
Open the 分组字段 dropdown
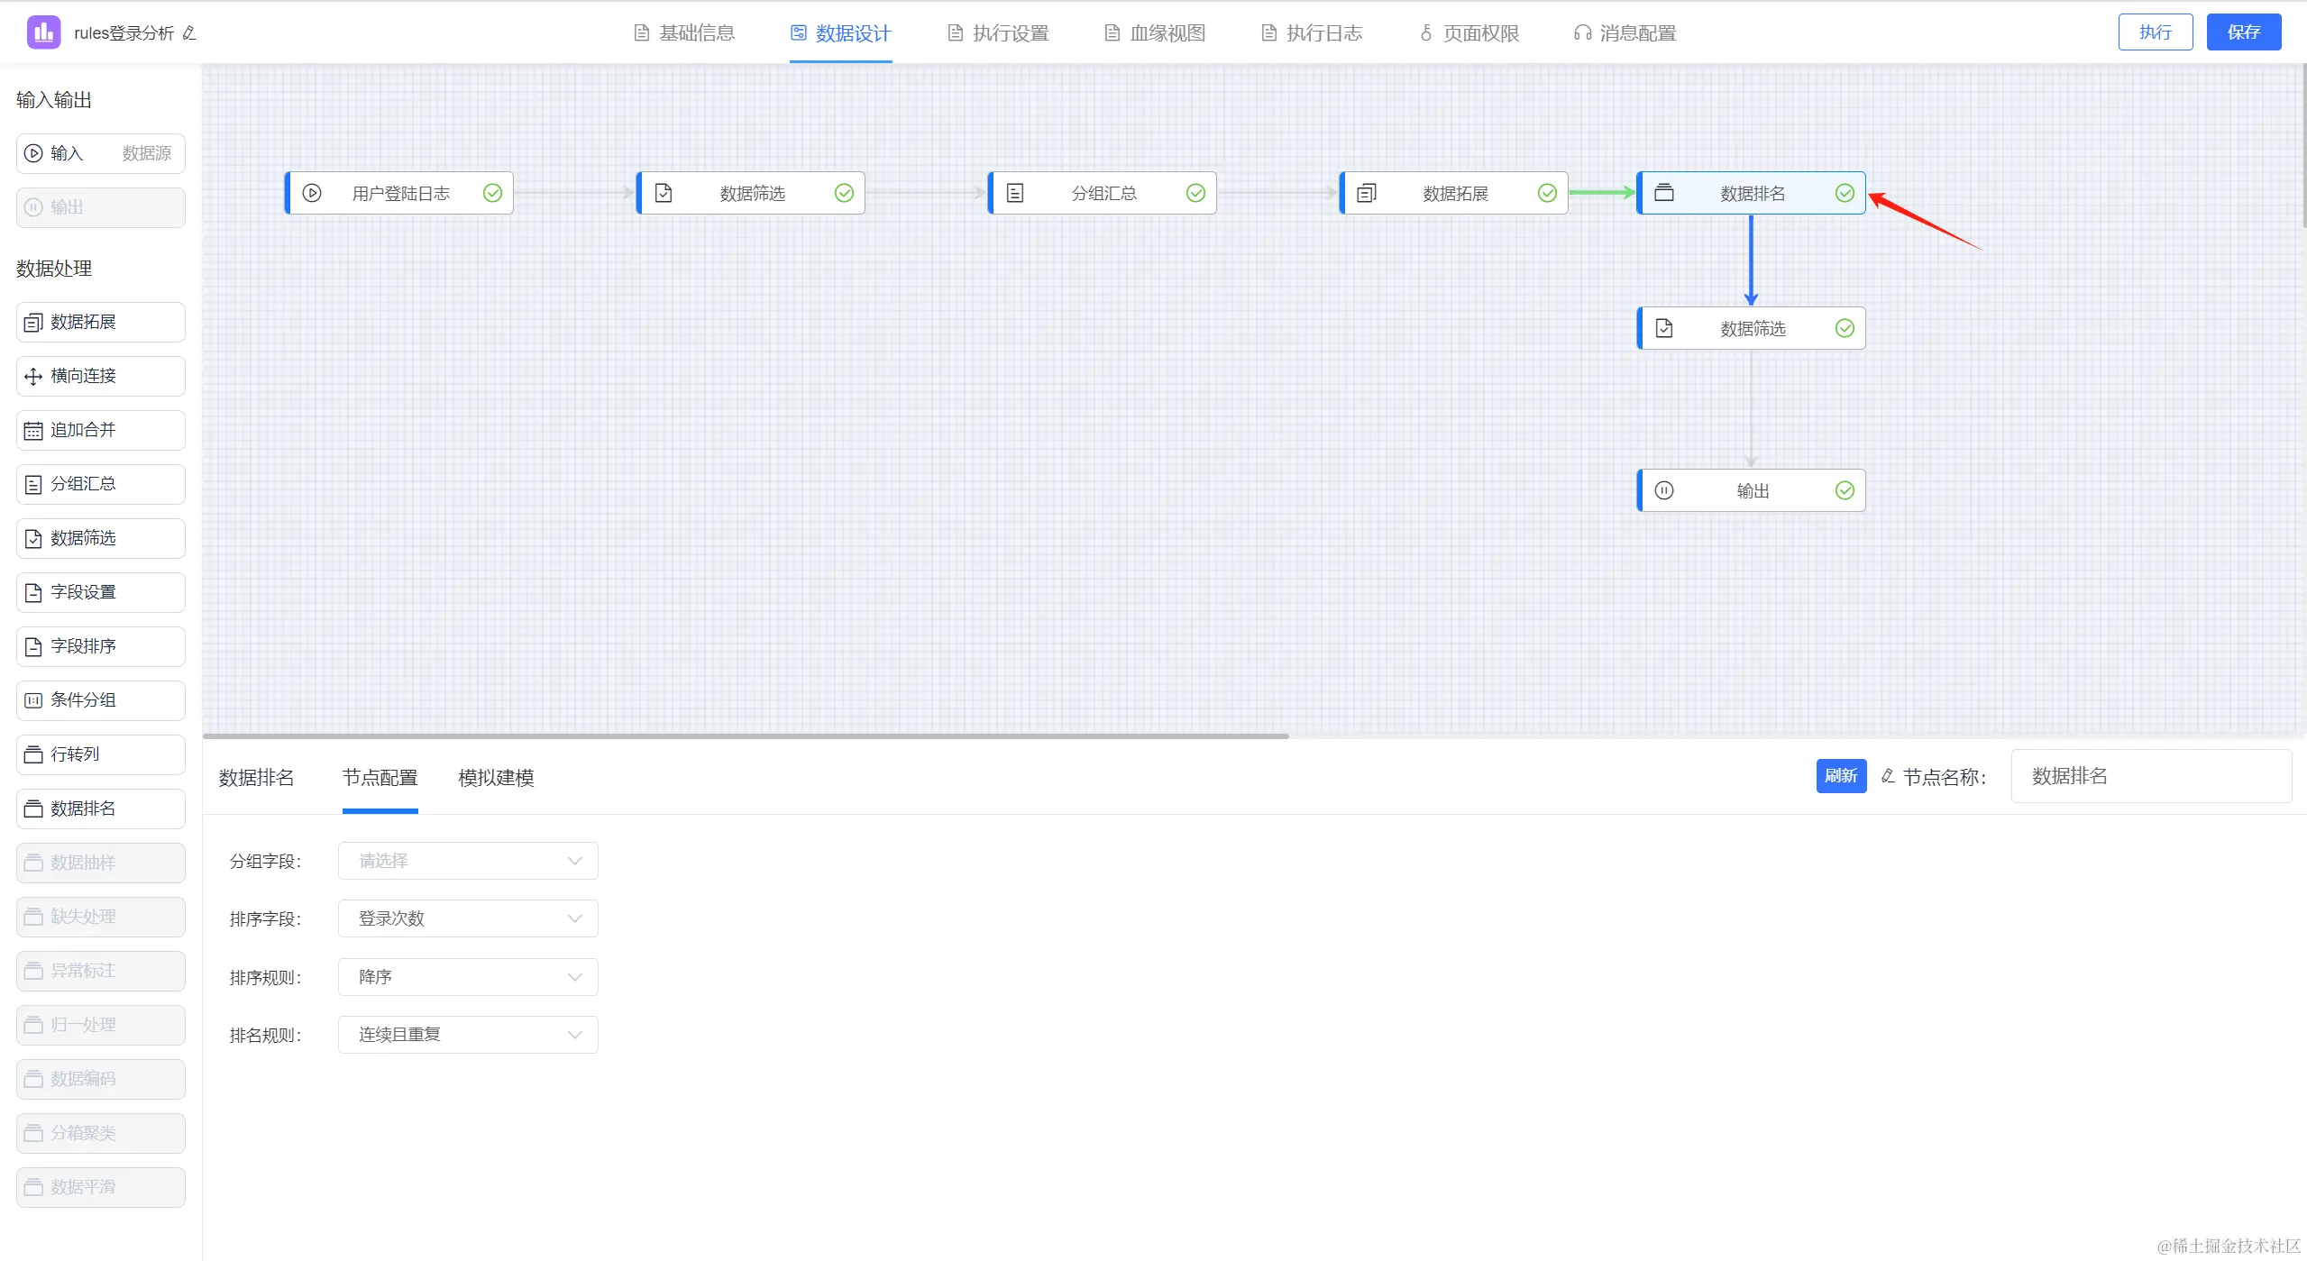(468, 861)
